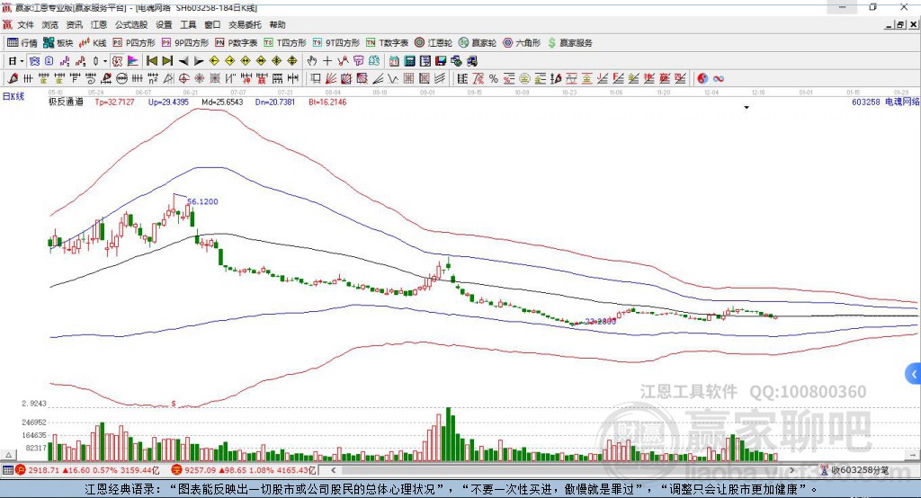921x498 pixels.
Task: Open the 浏览 menu
Action: click(x=50, y=24)
